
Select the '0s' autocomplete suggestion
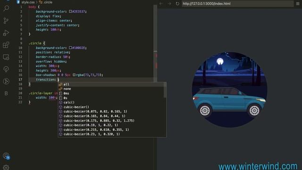(111, 98)
